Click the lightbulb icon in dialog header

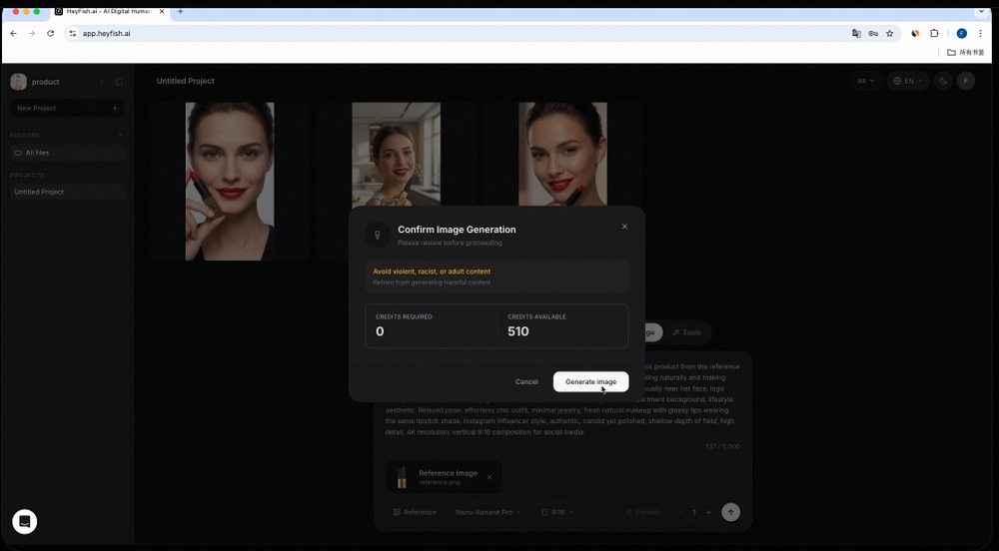(x=378, y=235)
